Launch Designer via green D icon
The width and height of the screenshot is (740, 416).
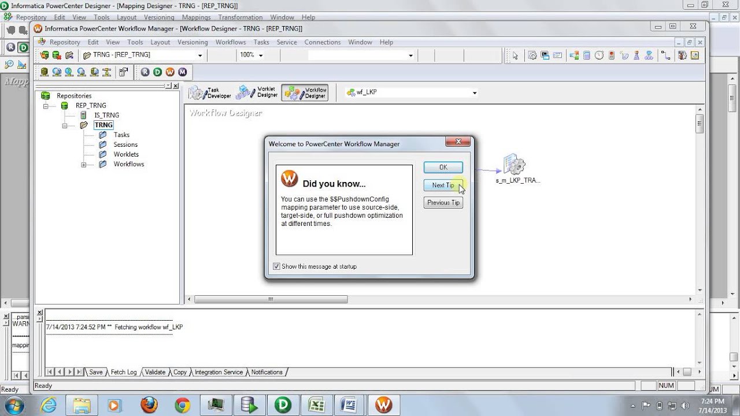[x=157, y=72]
